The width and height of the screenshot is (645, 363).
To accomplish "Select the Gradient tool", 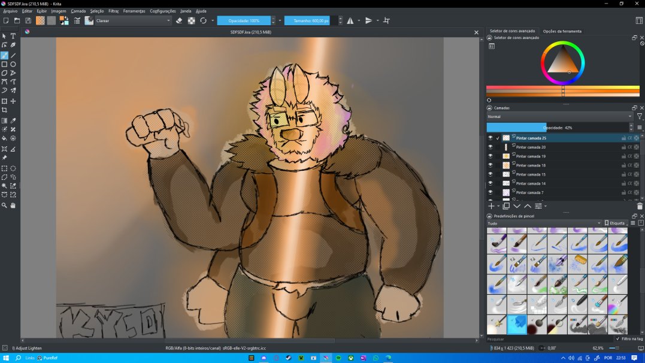I will (x=4, y=120).
